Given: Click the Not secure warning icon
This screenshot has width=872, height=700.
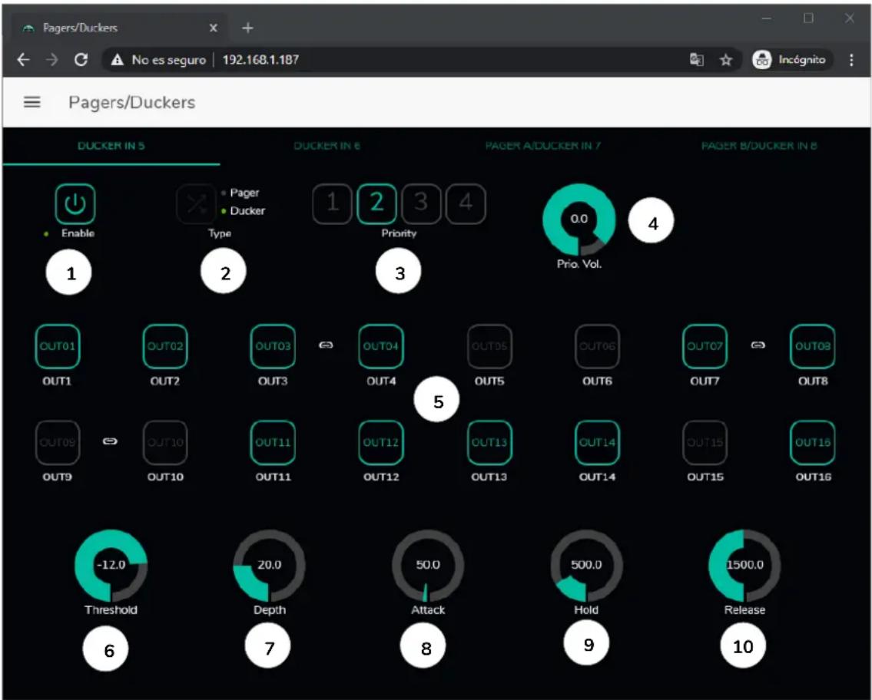Looking at the screenshot, I should click(x=118, y=59).
